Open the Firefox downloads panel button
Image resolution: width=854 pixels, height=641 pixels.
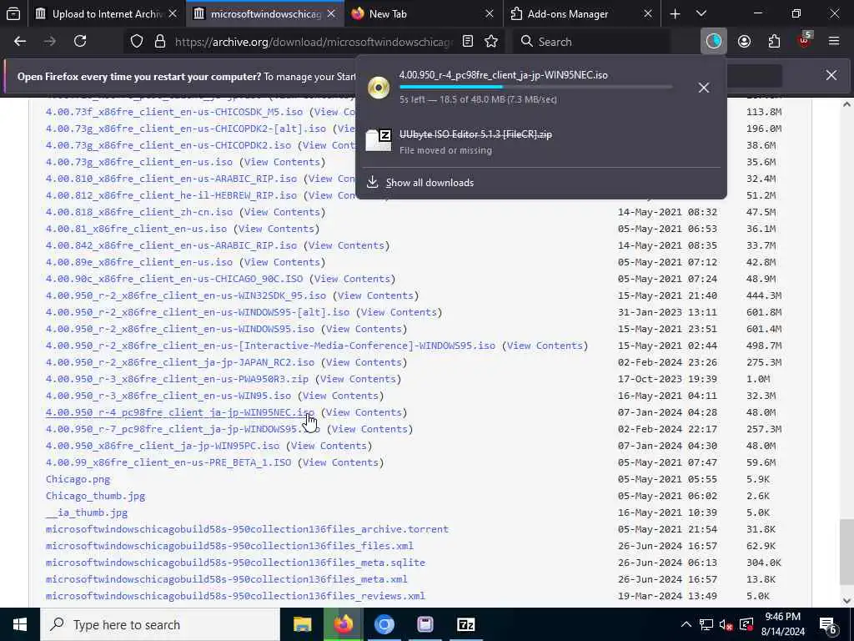[x=714, y=42]
